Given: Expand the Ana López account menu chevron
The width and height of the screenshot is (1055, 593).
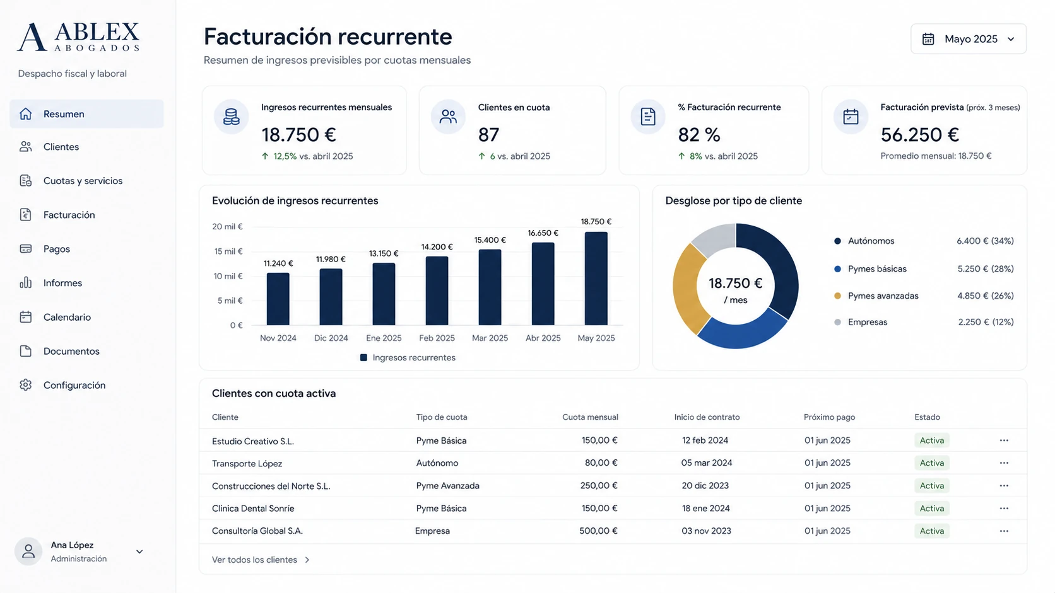Looking at the screenshot, I should click(139, 552).
